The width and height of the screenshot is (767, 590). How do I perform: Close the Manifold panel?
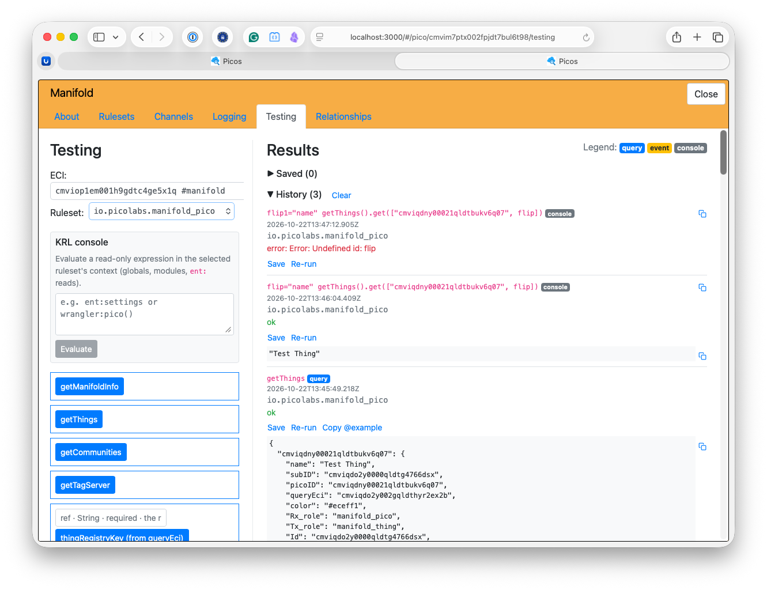click(706, 94)
